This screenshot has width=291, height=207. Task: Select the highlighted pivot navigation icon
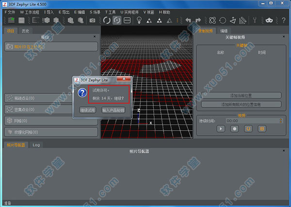coord(117,20)
